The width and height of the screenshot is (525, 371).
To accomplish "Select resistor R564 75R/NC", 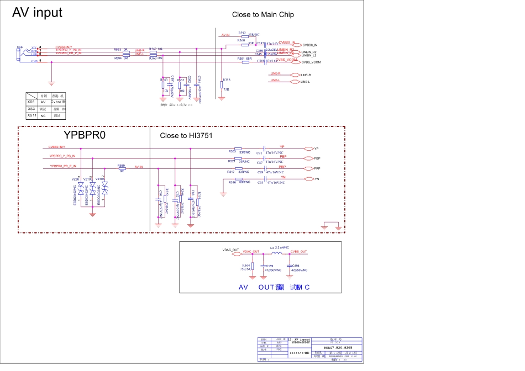I will 253,266.
